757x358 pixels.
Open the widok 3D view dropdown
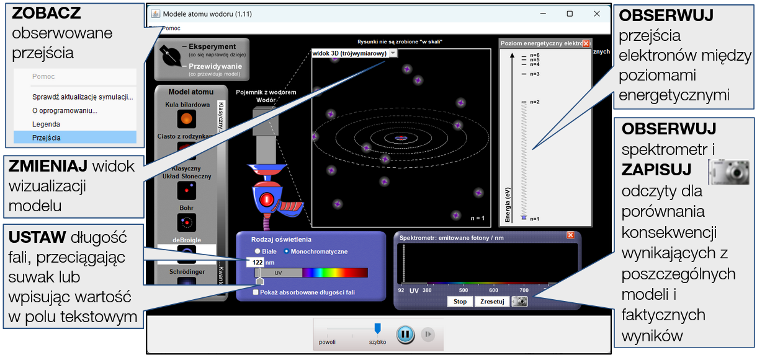pyautogui.click(x=354, y=53)
